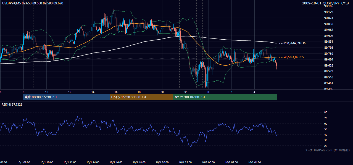The image size is (353, 165).
Task: Click RSI scale level 60
Action: tap(326, 123)
